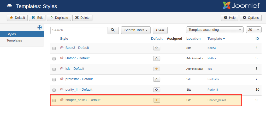Open the purity_III - Default style link

[79, 90]
